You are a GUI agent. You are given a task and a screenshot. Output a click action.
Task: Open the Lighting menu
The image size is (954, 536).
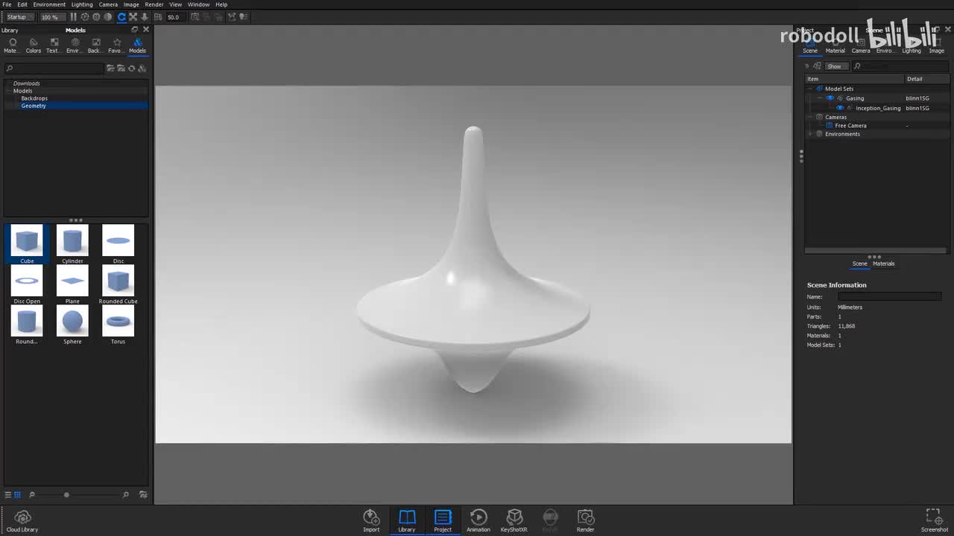(x=82, y=4)
